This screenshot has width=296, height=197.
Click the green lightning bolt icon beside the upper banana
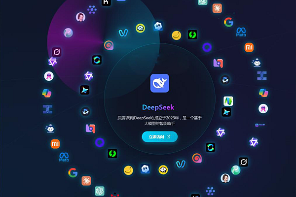(x=192, y=34)
